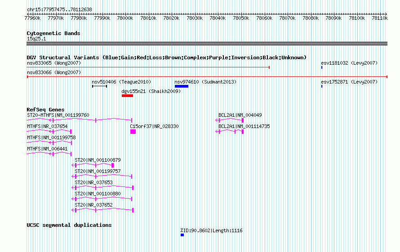
Task: Click the ST20|NM_001199757 transcript label
Action: (x=98, y=171)
